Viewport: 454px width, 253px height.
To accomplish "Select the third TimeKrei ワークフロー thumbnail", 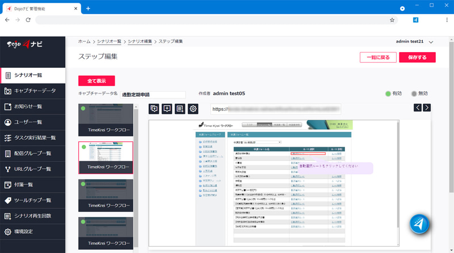I will tap(106, 195).
